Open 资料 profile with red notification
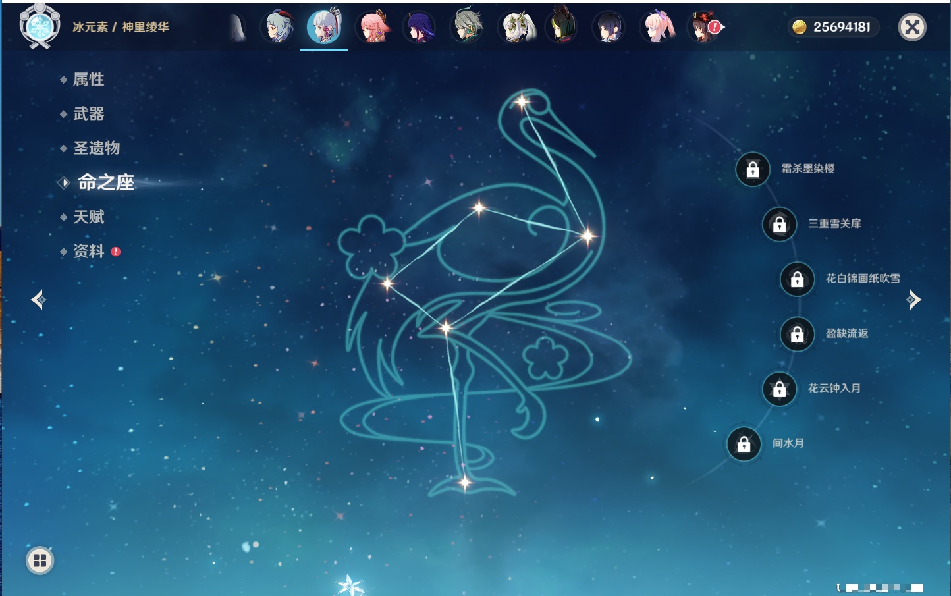This screenshot has height=596, width=951. pos(88,251)
